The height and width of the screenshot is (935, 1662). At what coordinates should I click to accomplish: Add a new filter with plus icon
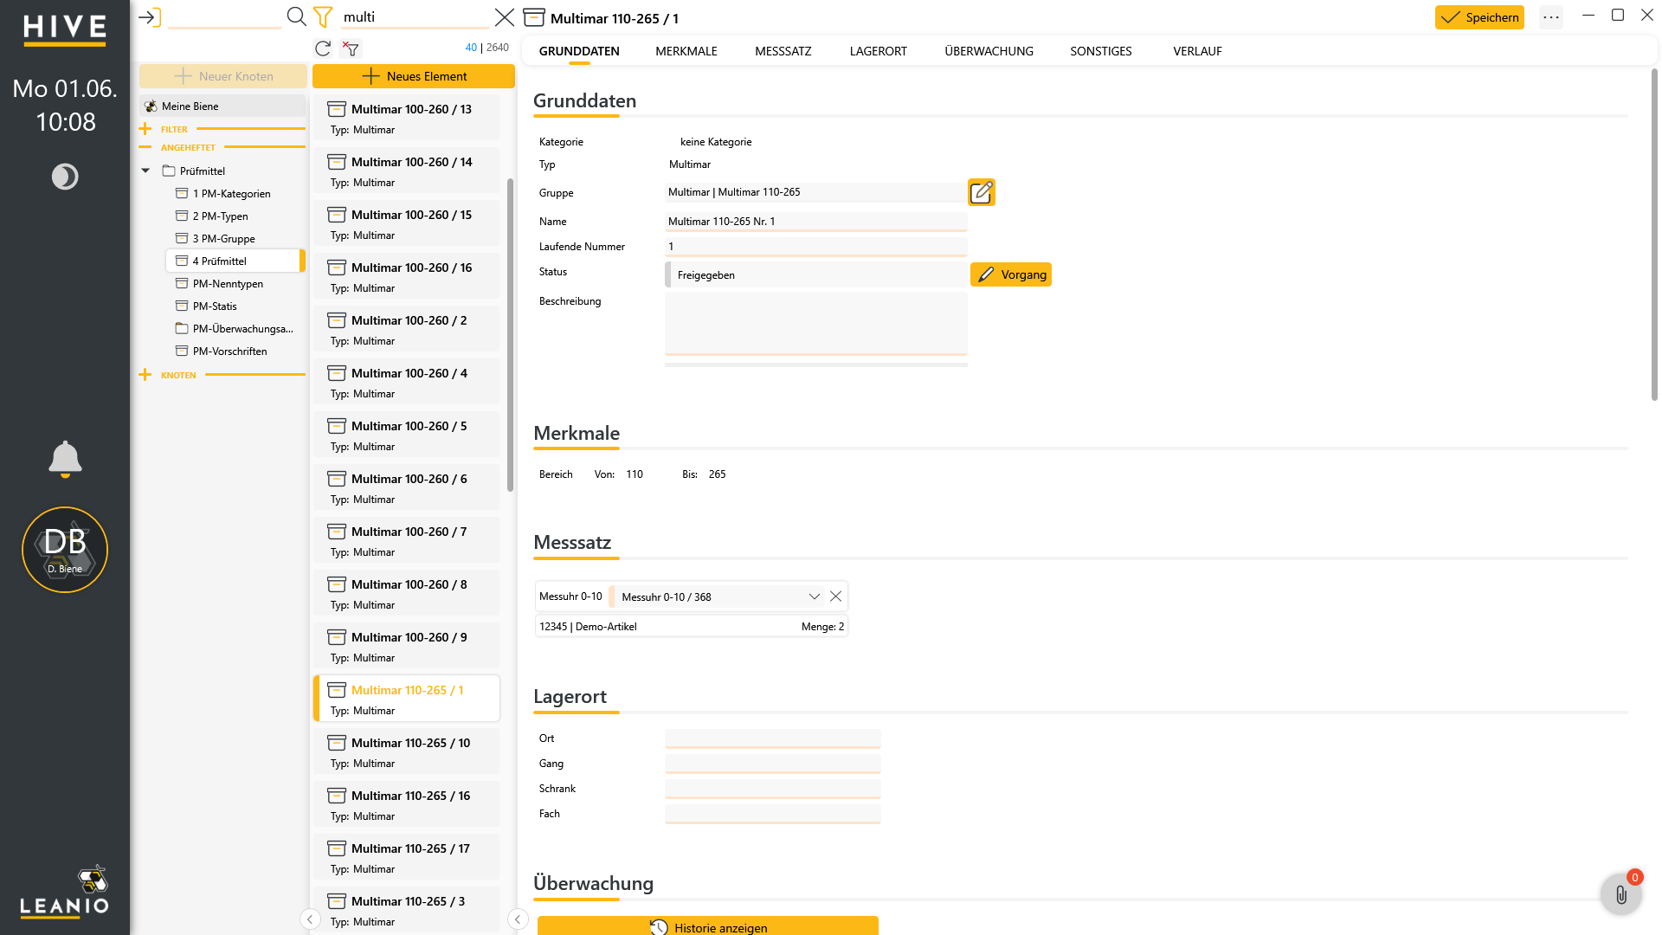pos(145,129)
